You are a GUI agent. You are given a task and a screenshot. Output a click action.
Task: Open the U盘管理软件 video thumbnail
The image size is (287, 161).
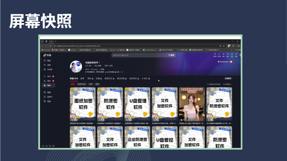(x=137, y=104)
